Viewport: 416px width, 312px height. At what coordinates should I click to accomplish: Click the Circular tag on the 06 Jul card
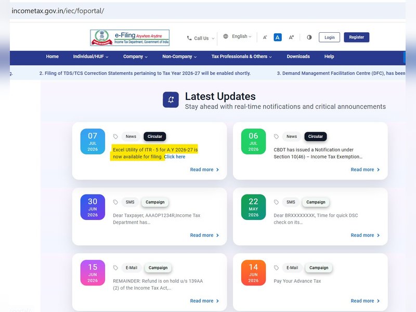(316, 136)
